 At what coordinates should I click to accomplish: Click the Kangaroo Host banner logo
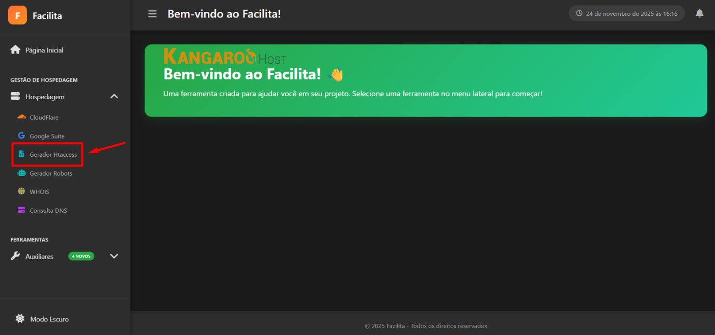point(225,57)
